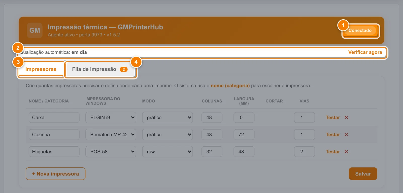Expand the raw mode dropdown for Etiquetas
The height and width of the screenshot is (193, 403).
[167, 152]
